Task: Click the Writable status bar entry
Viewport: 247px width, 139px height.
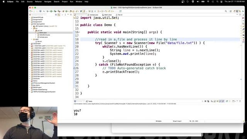Action: pos(159,121)
